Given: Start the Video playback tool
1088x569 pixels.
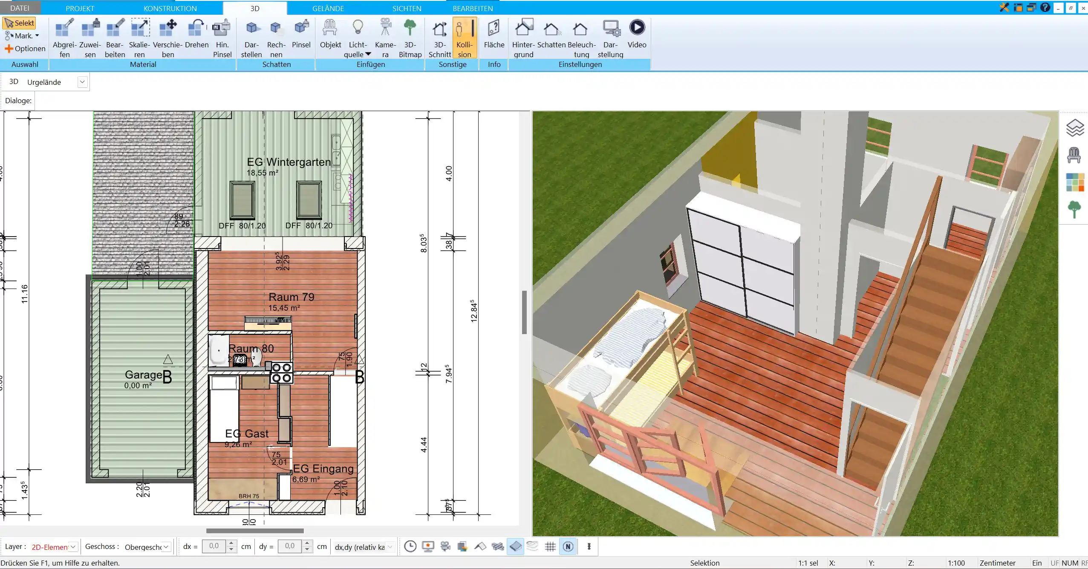Looking at the screenshot, I should pos(637,34).
